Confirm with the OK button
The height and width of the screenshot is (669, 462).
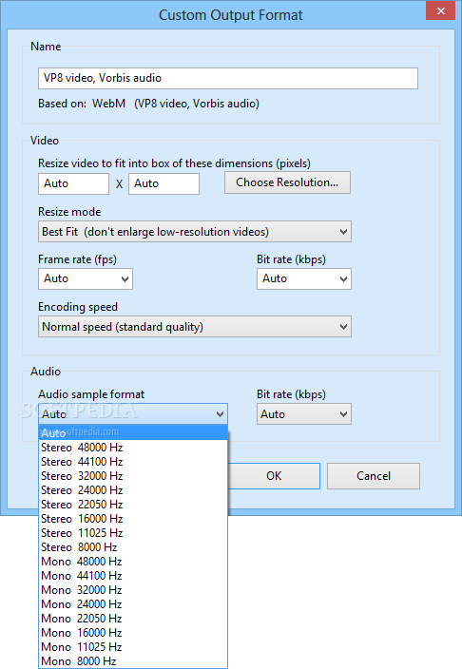(x=274, y=476)
